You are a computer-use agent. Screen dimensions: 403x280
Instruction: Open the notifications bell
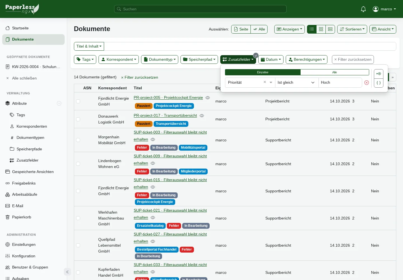pos(363,9)
